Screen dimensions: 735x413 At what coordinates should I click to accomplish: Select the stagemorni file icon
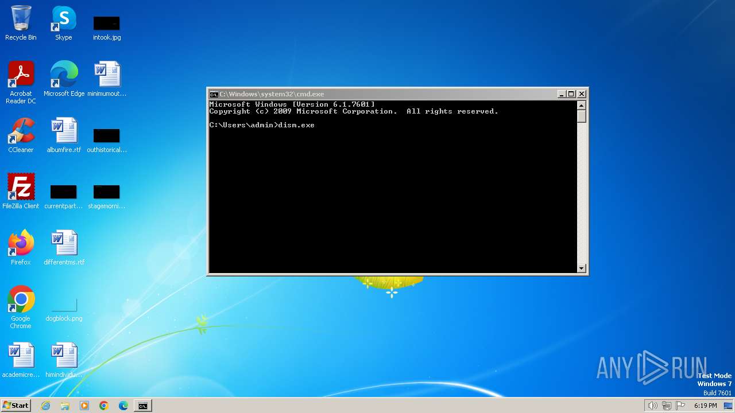coord(107,197)
